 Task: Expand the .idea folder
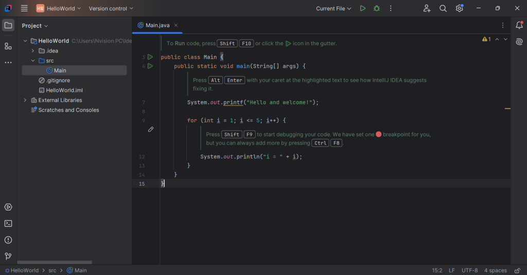(x=33, y=51)
